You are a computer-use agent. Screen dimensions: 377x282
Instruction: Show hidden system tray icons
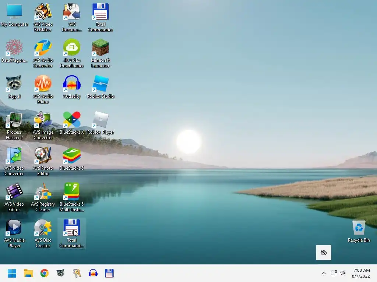(x=324, y=273)
